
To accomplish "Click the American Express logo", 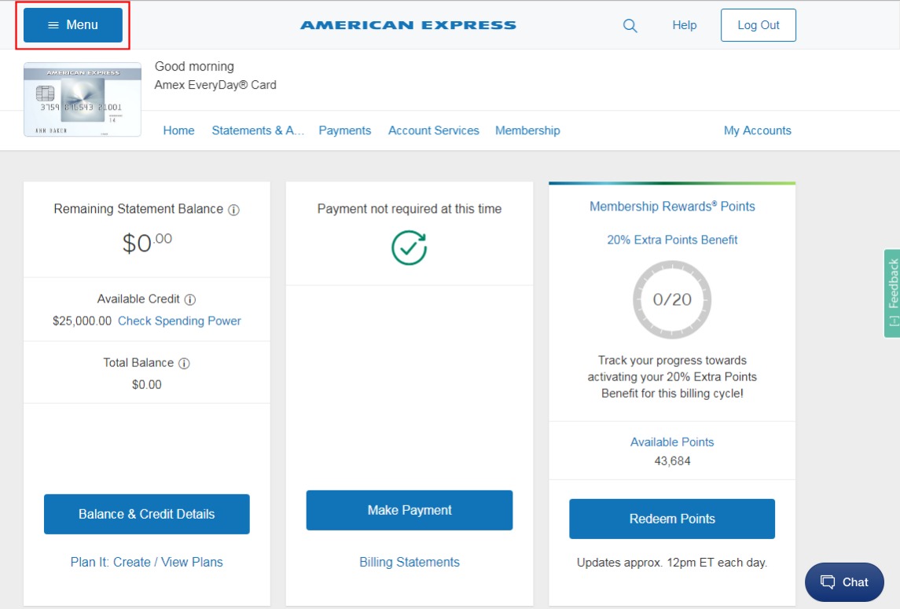I will click(408, 25).
